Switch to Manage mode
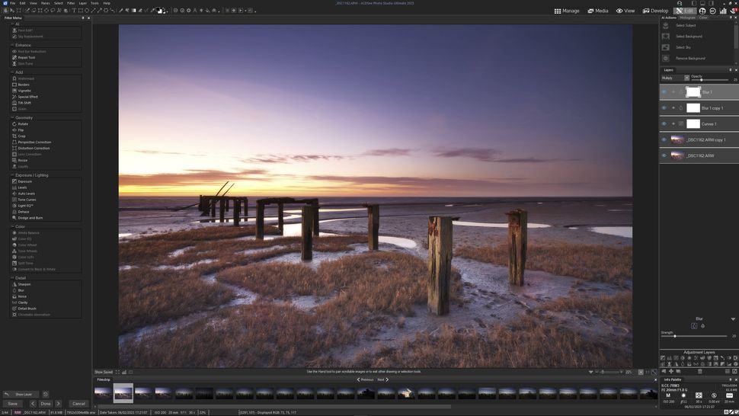This screenshot has width=739, height=416. click(x=567, y=11)
